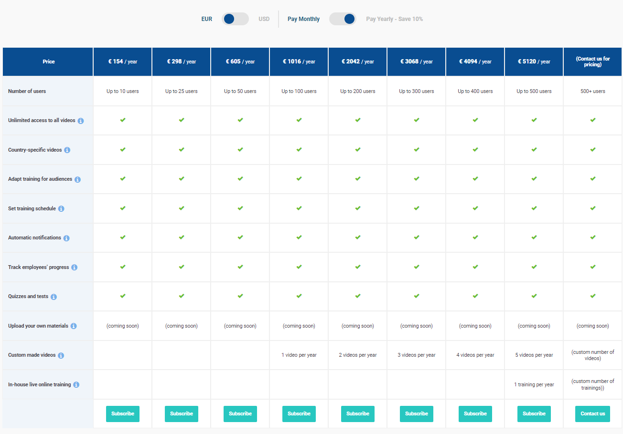Open info for Track employees' progress

pos(74,267)
